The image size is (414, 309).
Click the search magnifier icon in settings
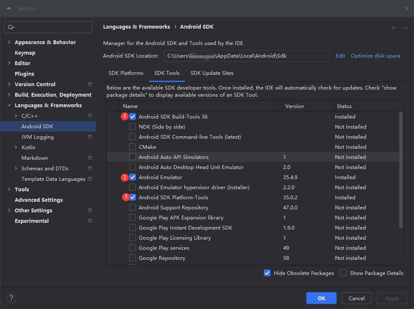coord(11,27)
